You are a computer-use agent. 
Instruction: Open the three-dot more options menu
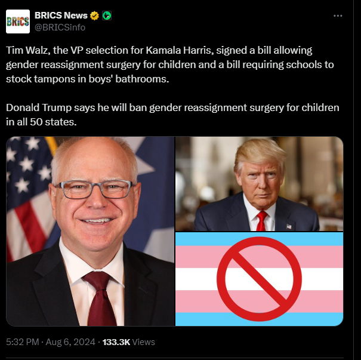click(x=338, y=16)
